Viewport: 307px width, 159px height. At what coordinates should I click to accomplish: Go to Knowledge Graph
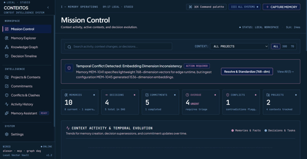coord(27,47)
